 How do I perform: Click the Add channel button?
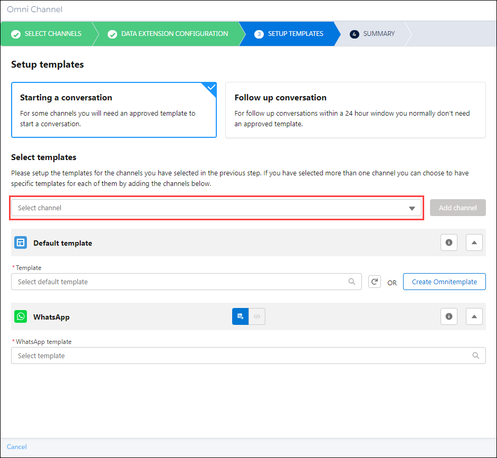tap(457, 208)
